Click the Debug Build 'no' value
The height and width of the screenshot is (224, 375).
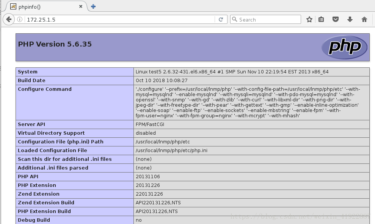pyautogui.click(x=139, y=220)
